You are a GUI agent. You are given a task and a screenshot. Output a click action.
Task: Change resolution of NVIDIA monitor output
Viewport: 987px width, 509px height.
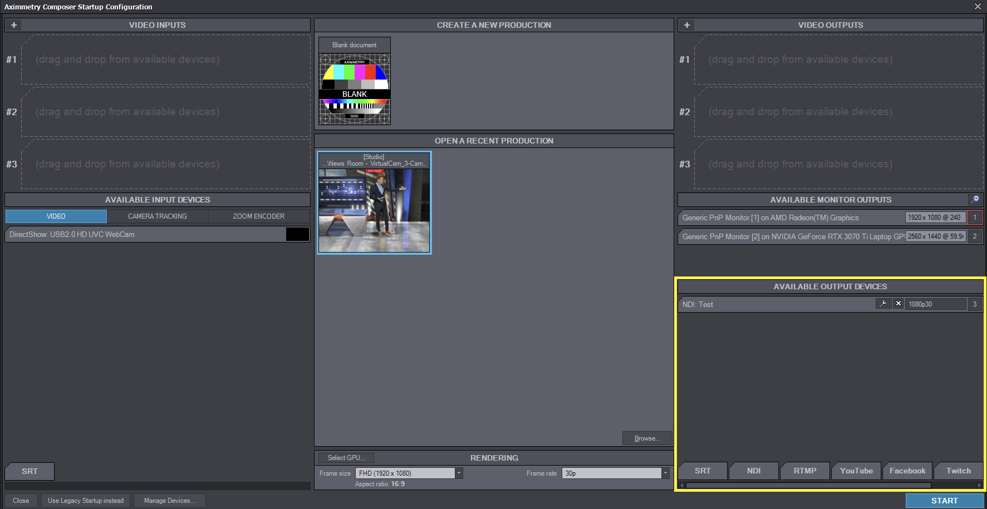935,236
